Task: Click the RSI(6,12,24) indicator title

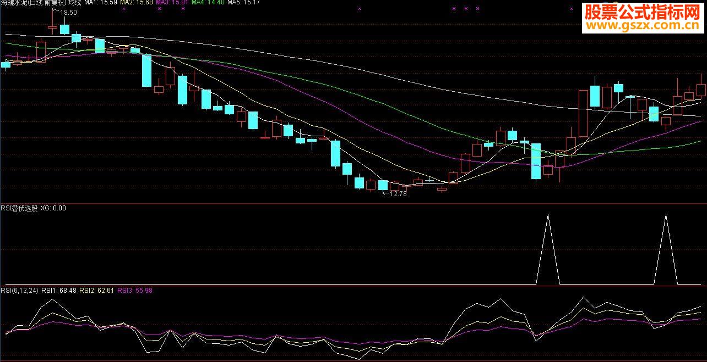Action: point(19,291)
